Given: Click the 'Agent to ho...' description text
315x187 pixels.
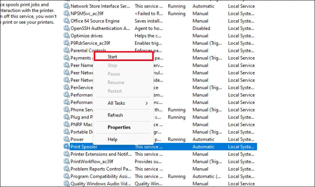Looking at the screenshot, I should coord(148,28).
